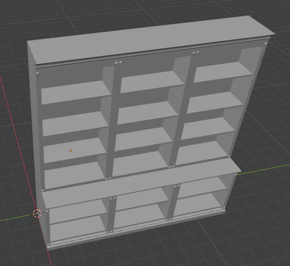This screenshot has height=266, width=290.
Task: Select the wide counter slab above lower cabinets
Action: click(x=141, y=183)
